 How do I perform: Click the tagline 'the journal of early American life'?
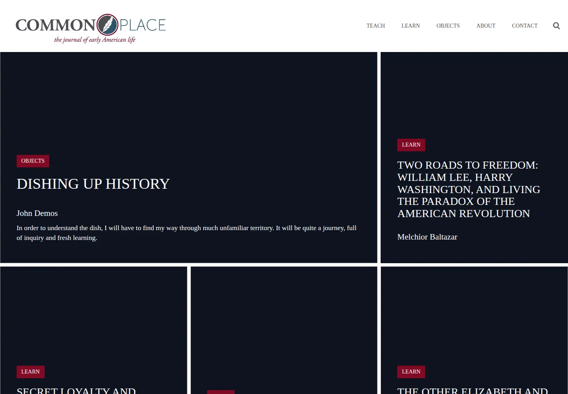[x=95, y=39]
